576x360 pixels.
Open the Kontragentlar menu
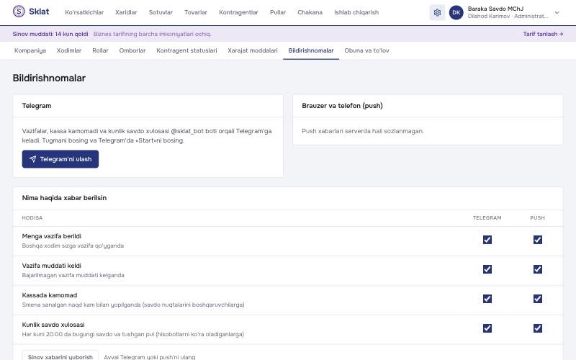click(238, 12)
